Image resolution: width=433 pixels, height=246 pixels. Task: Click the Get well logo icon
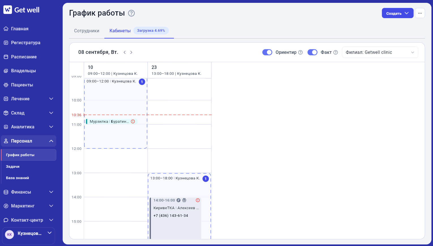[8, 10]
